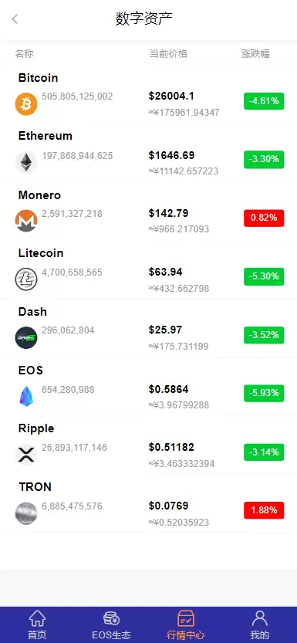Tap the back arrow icon

click(x=15, y=19)
